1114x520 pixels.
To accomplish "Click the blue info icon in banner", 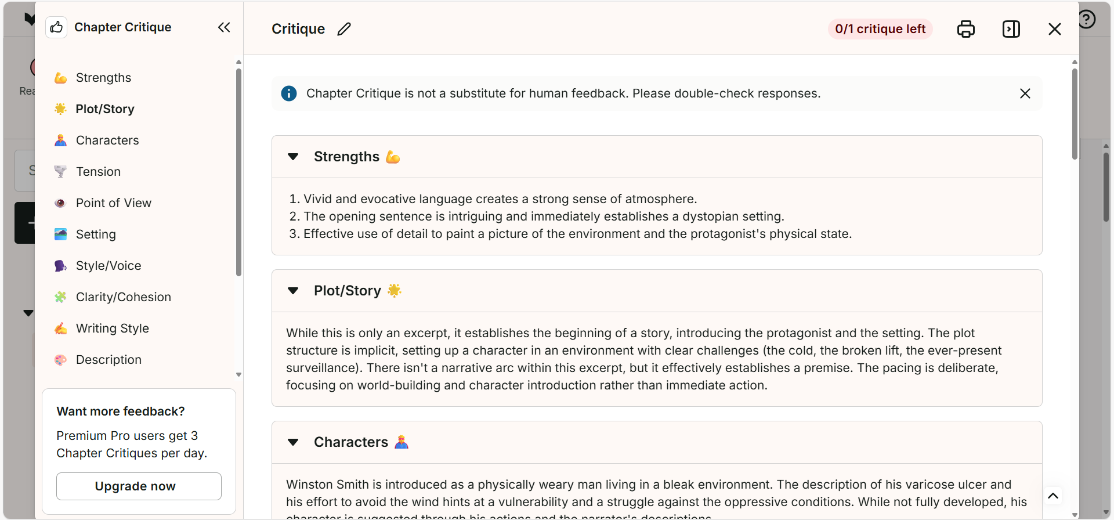I will click(289, 93).
